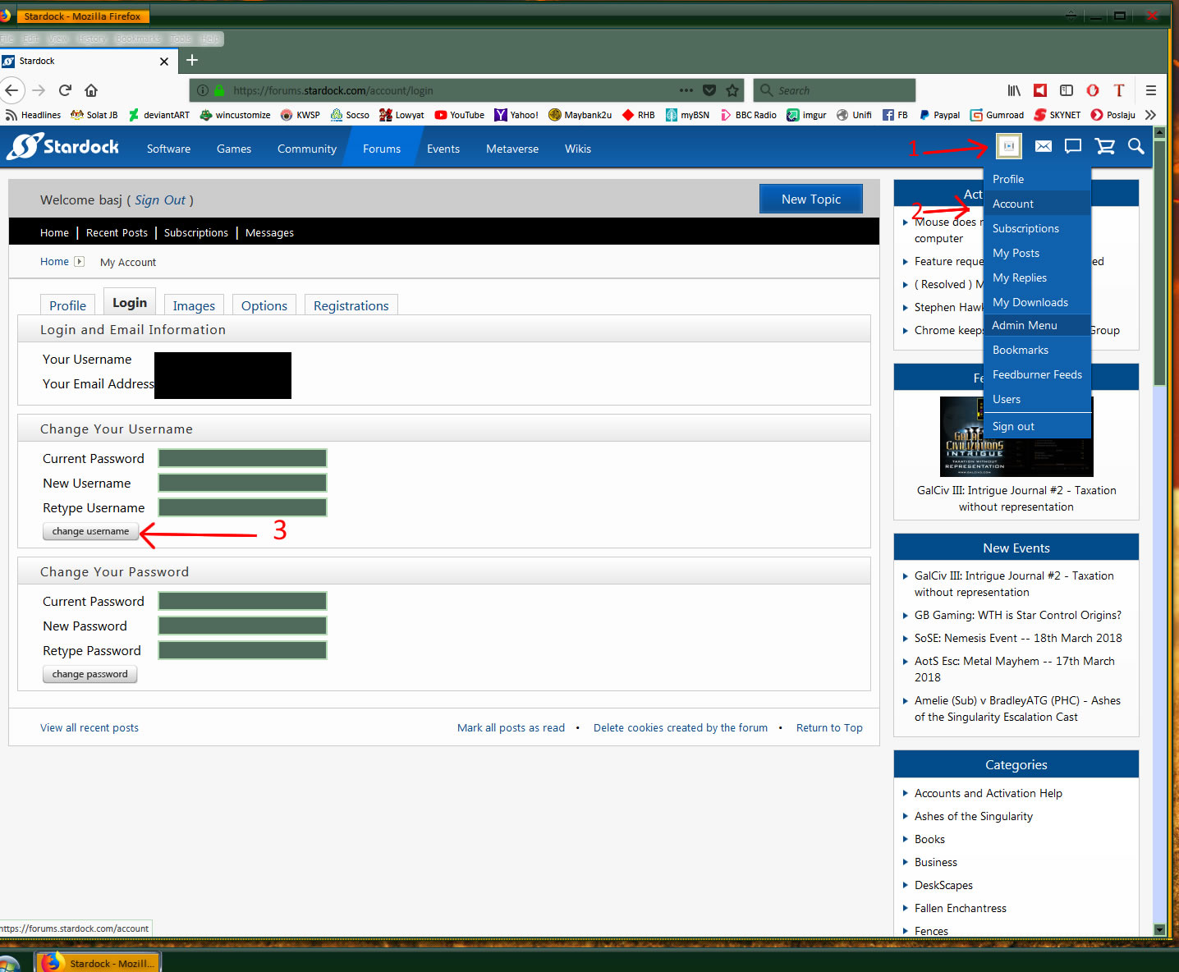Screen dimensions: 1179x972
Task: Click the change username button
Action: [x=90, y=531]
